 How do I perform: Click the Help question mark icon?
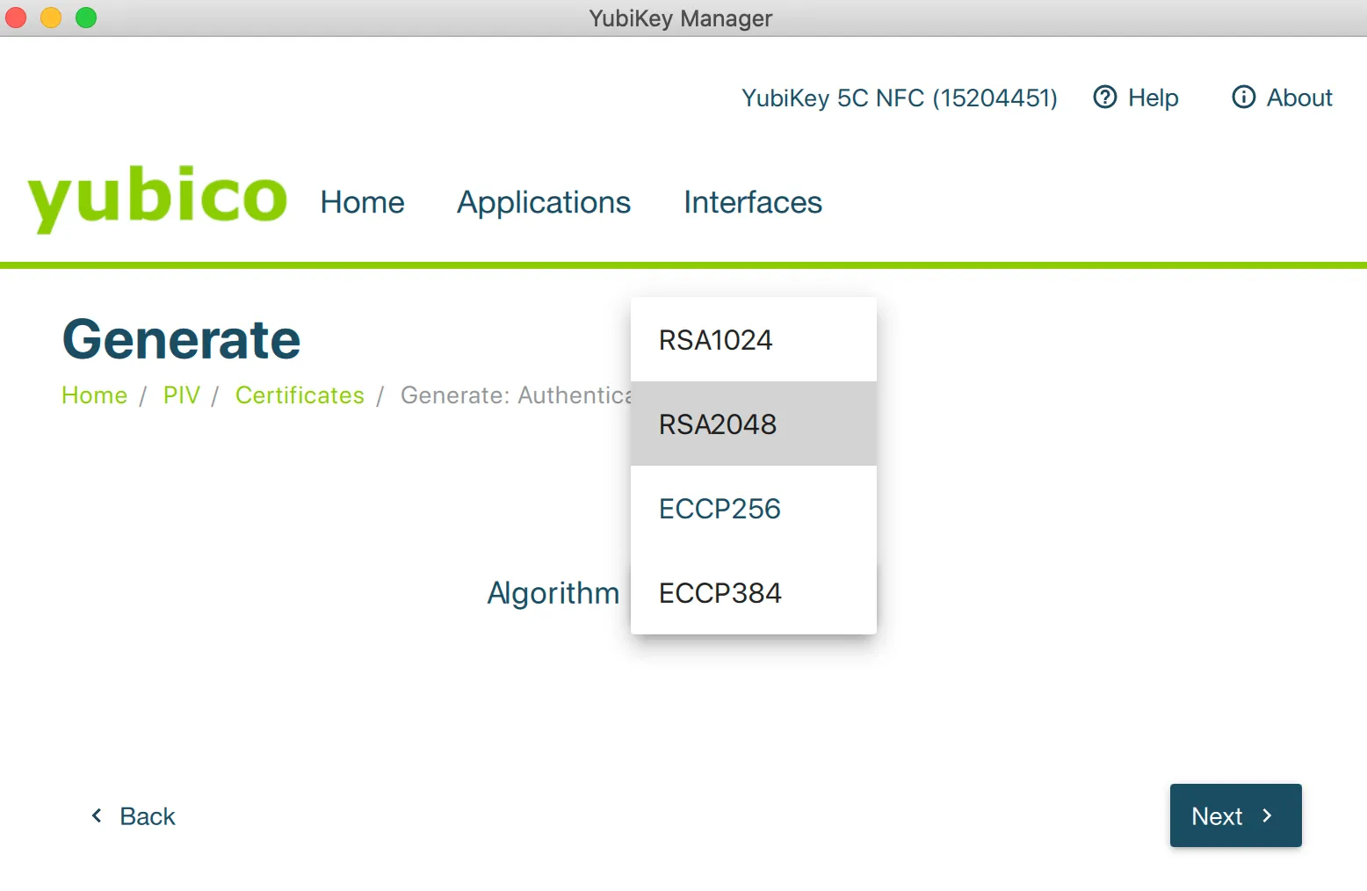(x=1104, y=98)
